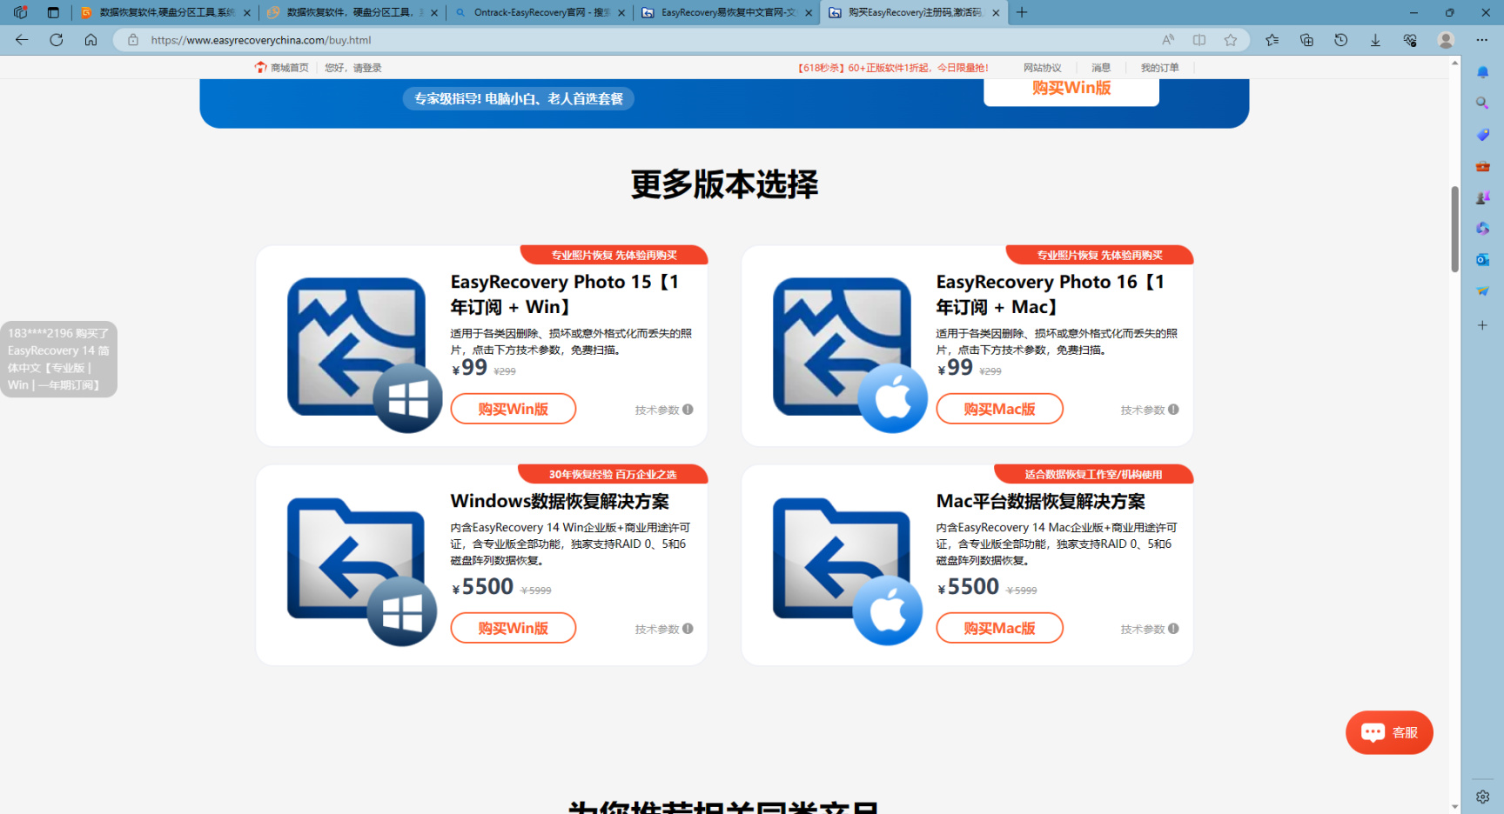
Task: Open browser History
Action: (1341, 40)
